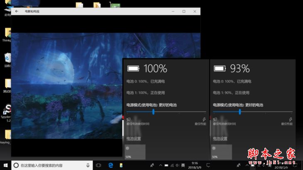Select the Spyder 5.2 desktop shortcut
The image size is (303, 170).
point(6,113)
